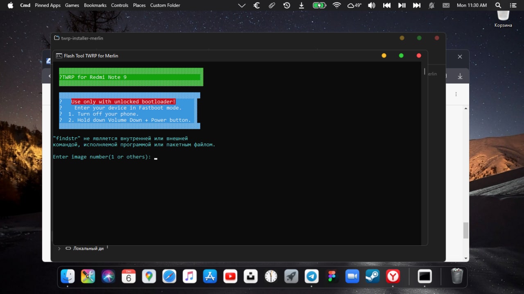Screen dimensions: 524x294
Task: Open the 49° weather widget
Action: click(x=355, y=5)
